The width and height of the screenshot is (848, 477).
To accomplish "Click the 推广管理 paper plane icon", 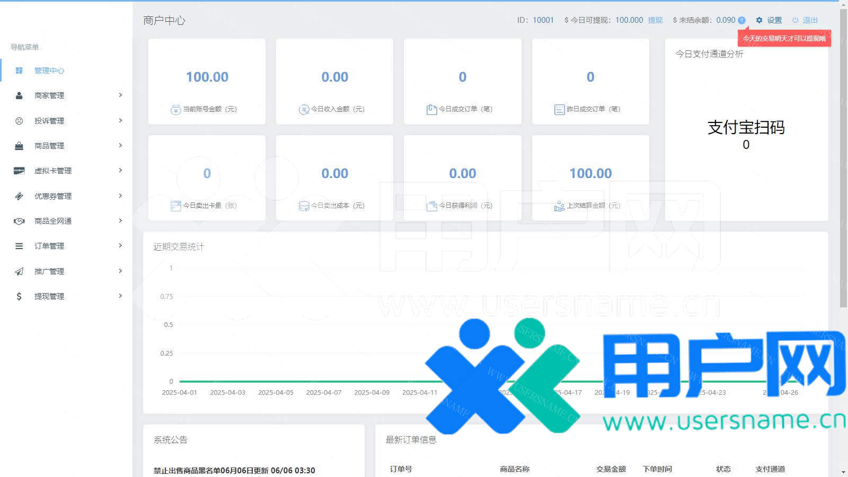I will pos(19,271).
